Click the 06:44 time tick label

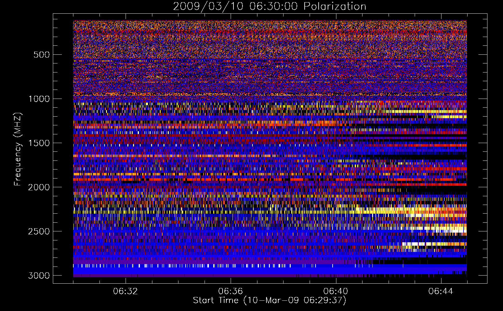click(441, 291)
